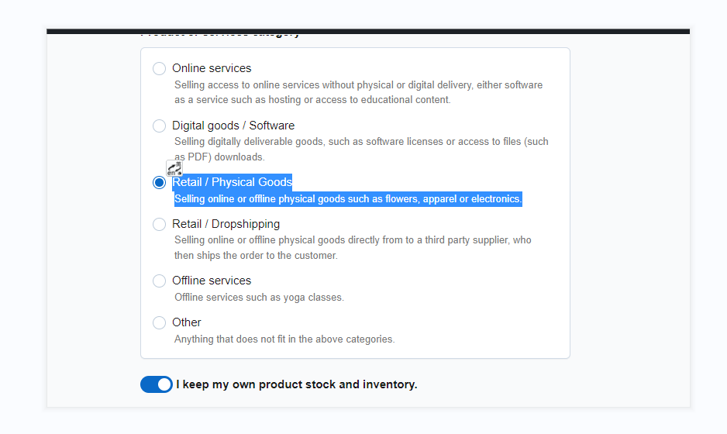This screenshot has width=727, height=434.
Task: Choose the Other category radio button
Action: (x=159, y=322)
